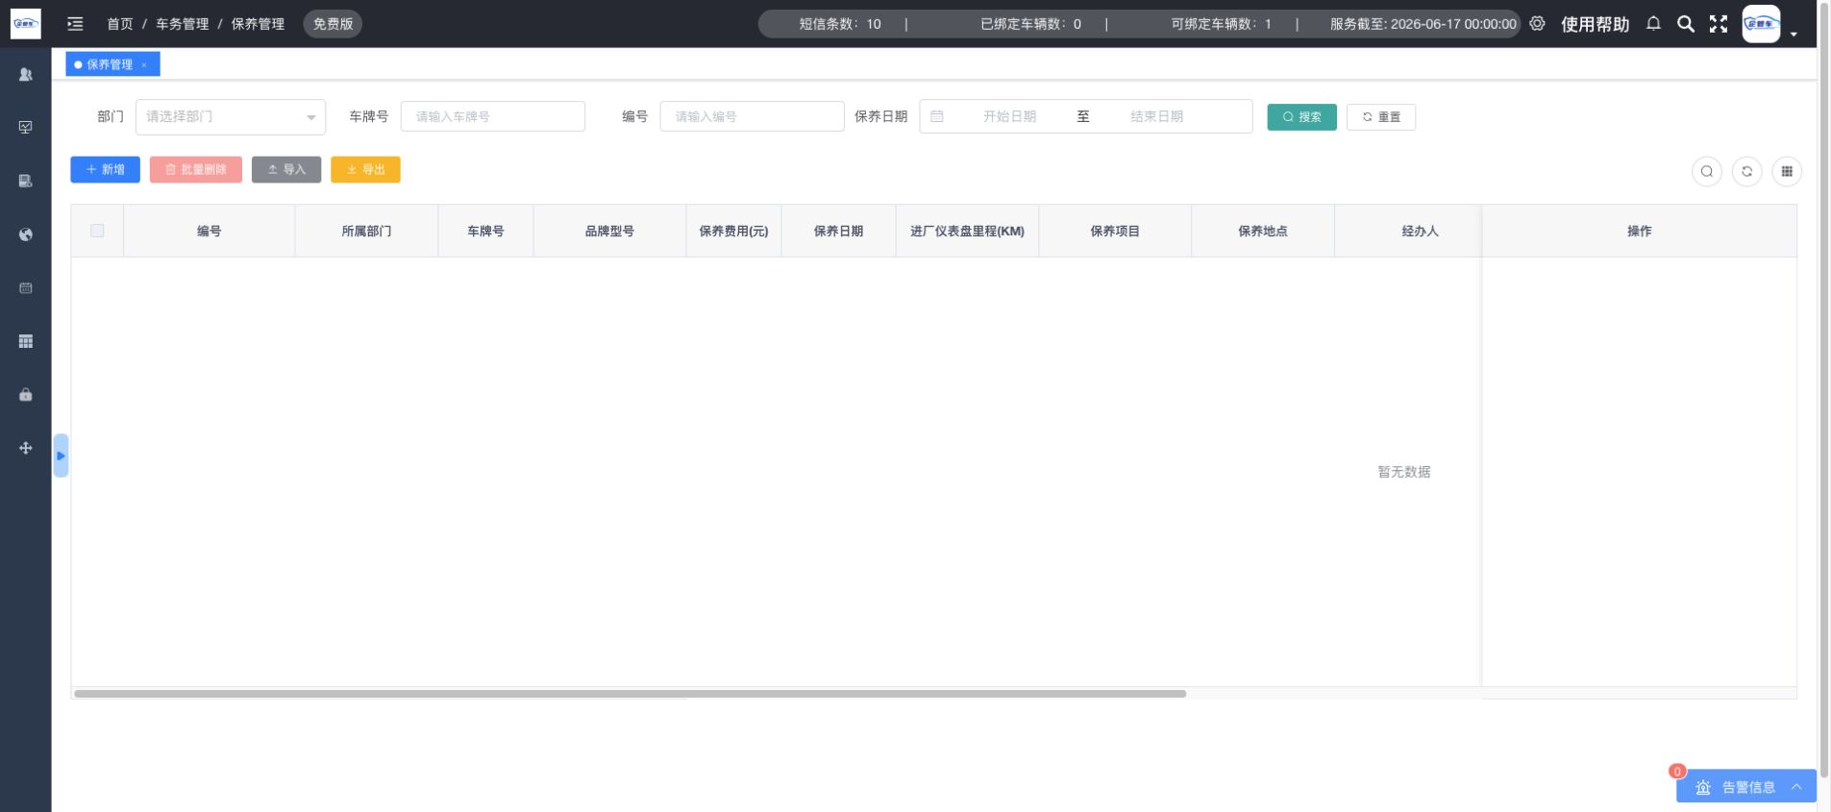1831x812 pixels.
Task: Focus the 车牌号 input field
Action: click(x=492, y=116)
